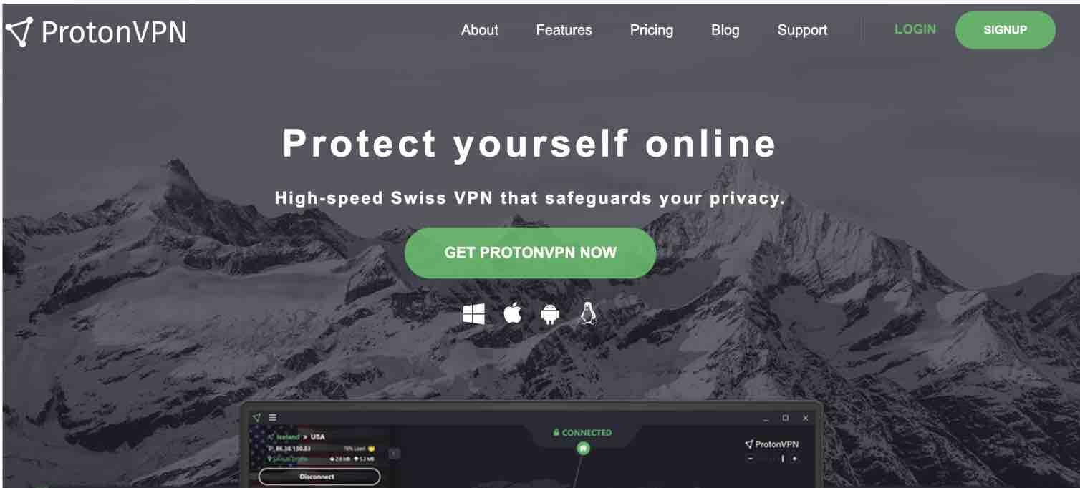Viewport: 1080px width, 488px height.
Task: Click the Android robot icon
Action: coord(549,313)
